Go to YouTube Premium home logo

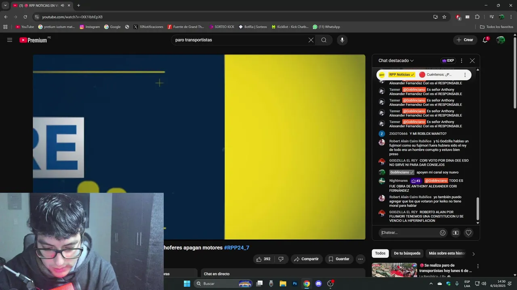(34, 40)
